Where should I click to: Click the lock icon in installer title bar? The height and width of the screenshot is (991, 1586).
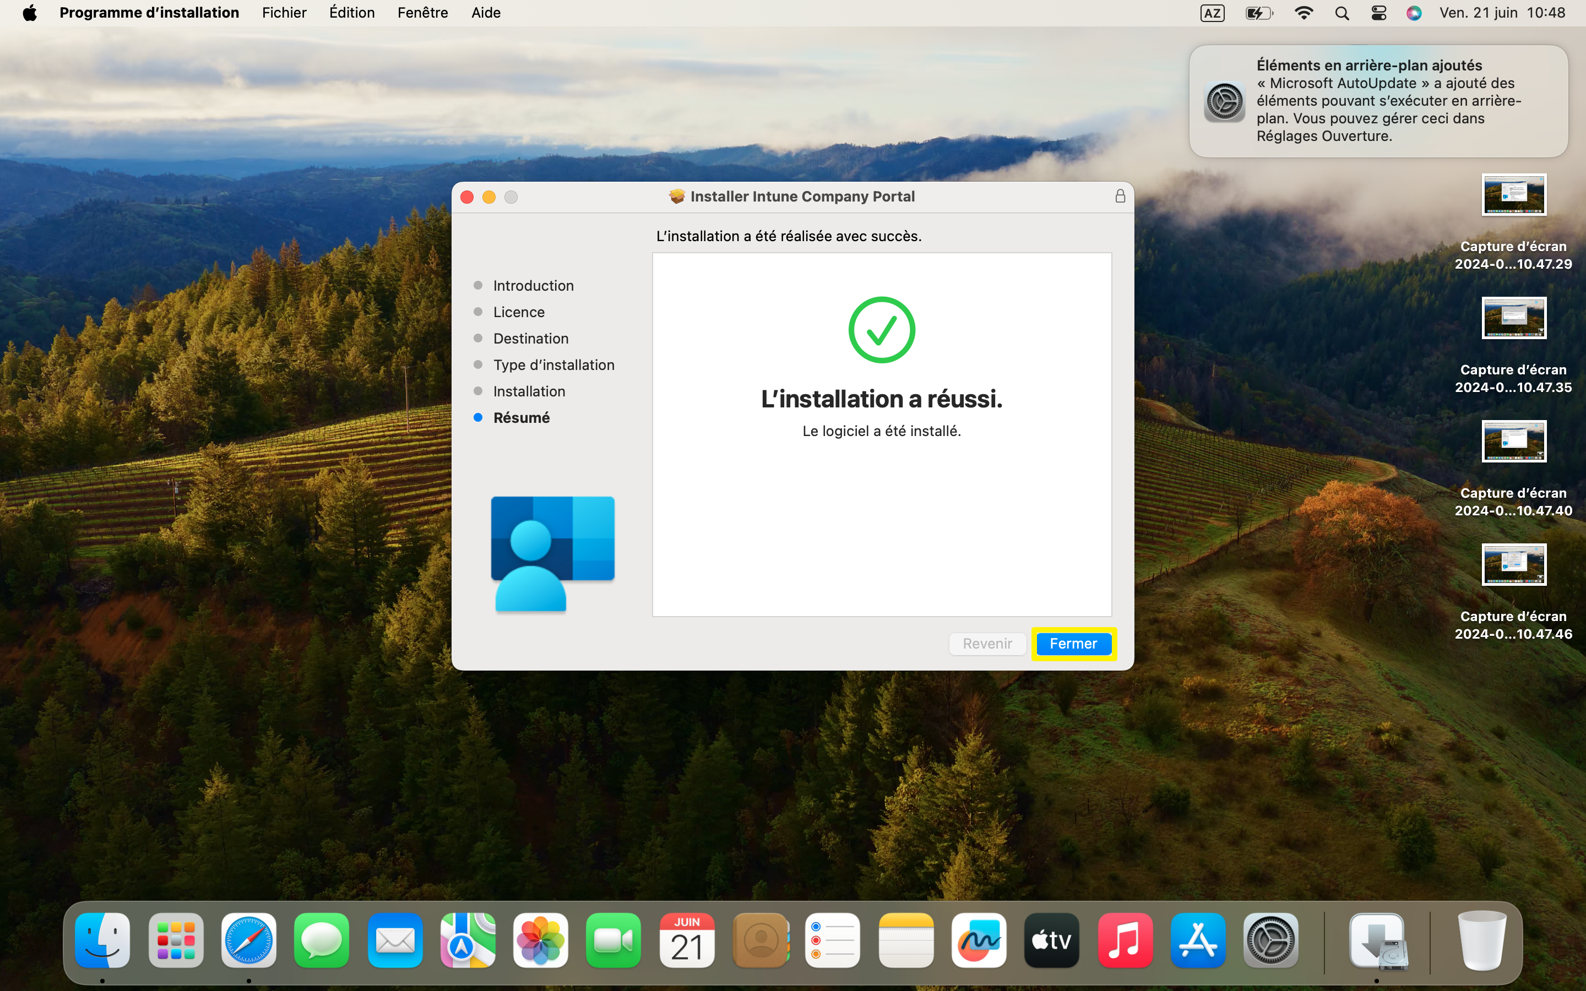pos(1120,196)
